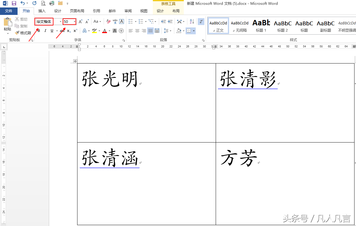Open the Shading paint bucket dropdown arrow
This screenshot has height=226, width=356.
click(x=184, y=31)
